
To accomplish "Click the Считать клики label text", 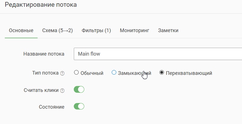I will coord(41,90).
